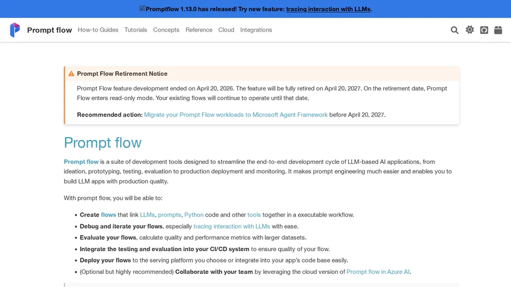Open Migrate to Microsoft Agent Framework link

tap(236, 115)
